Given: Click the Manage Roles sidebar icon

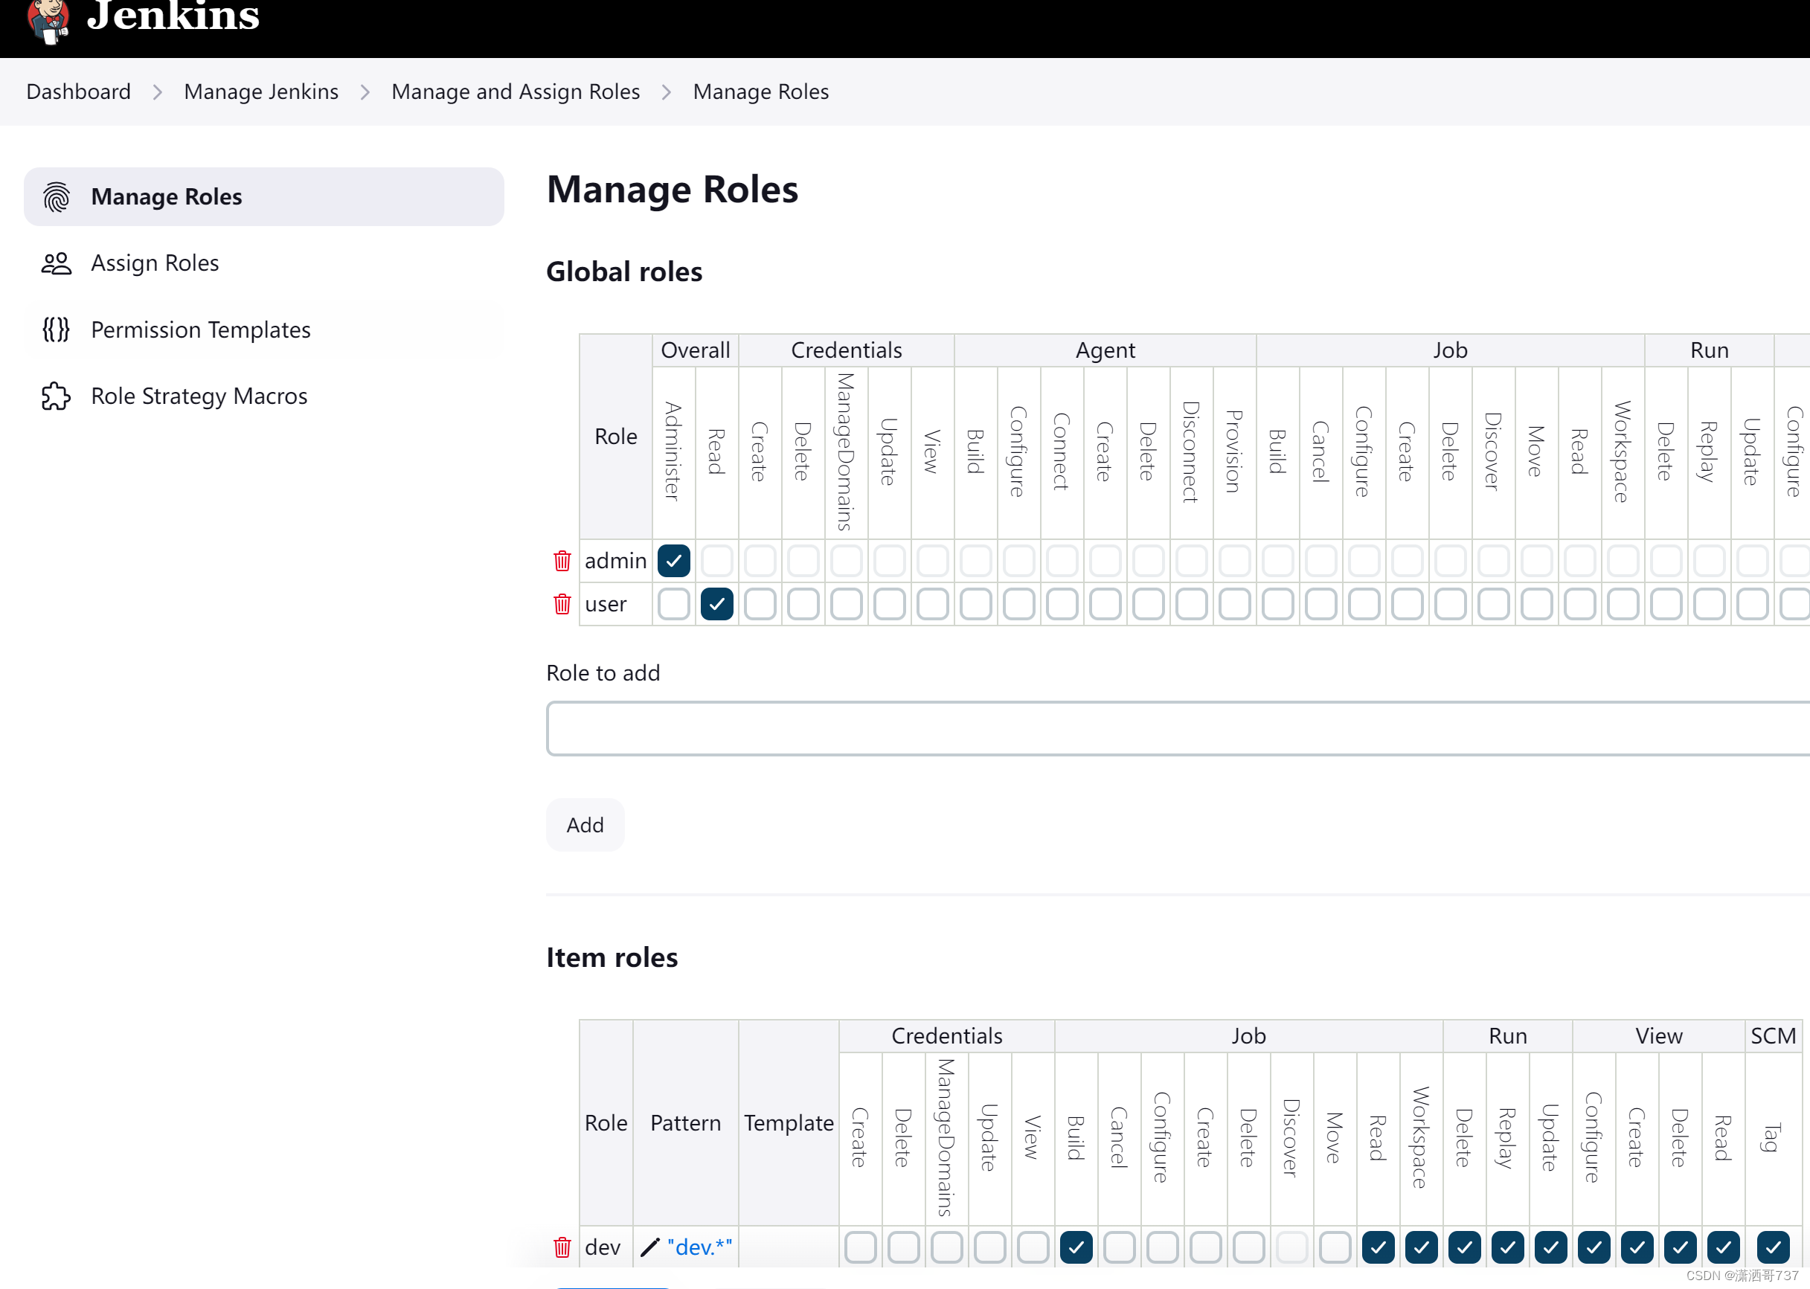Looking at the screenshot, I should coord(57,196).
